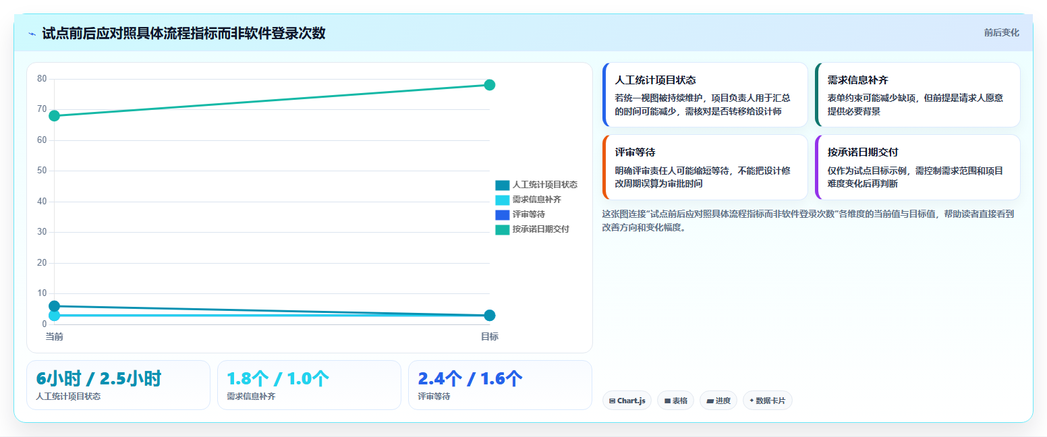The image size is (1047, 437).
Task: Click legend label 人工统计项目状态
Action: [545, 185]
